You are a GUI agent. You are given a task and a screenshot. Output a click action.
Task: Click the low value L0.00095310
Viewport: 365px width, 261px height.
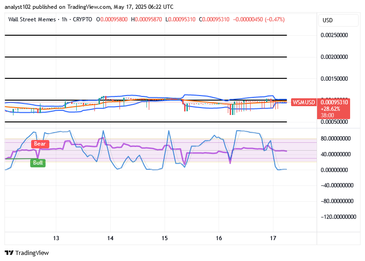pos(180,19)
